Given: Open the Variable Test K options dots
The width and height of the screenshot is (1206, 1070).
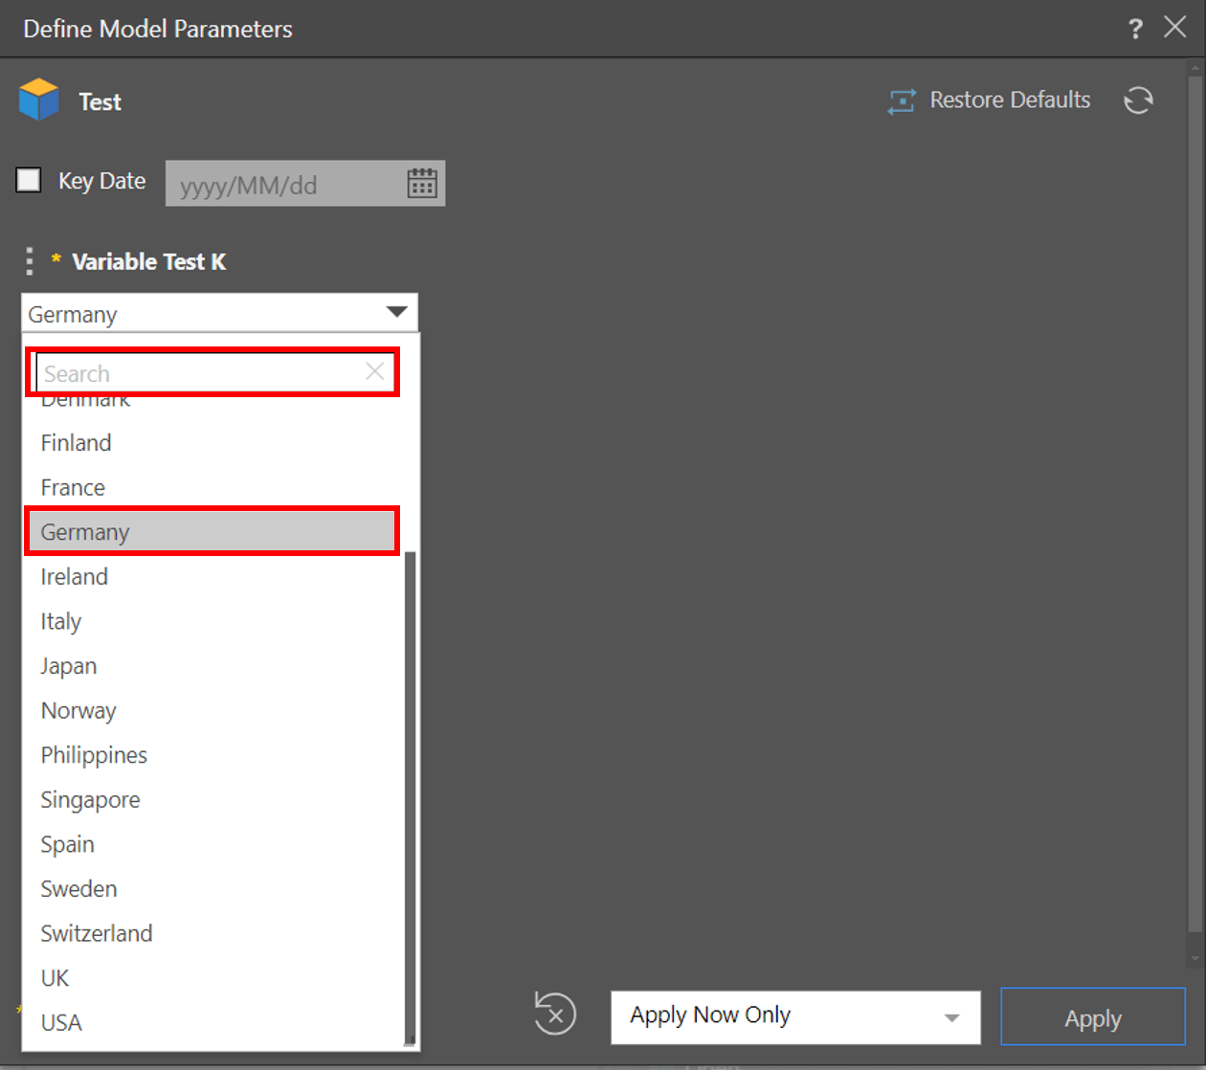Looking at the screenshot, I should pos(30,261).
